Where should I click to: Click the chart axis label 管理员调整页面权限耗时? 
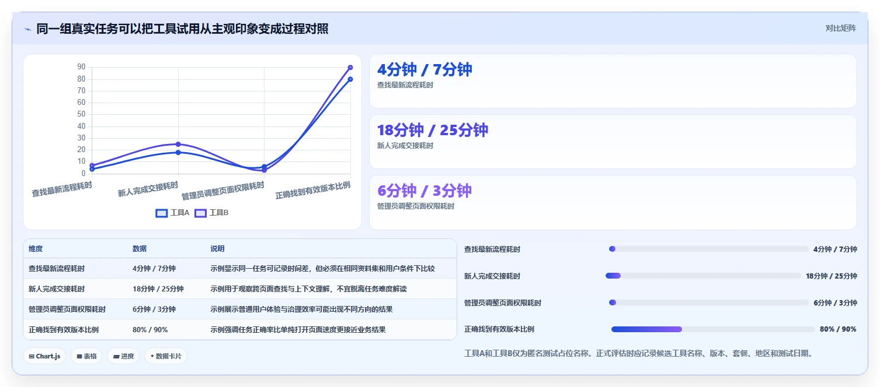tap(223, 191)
